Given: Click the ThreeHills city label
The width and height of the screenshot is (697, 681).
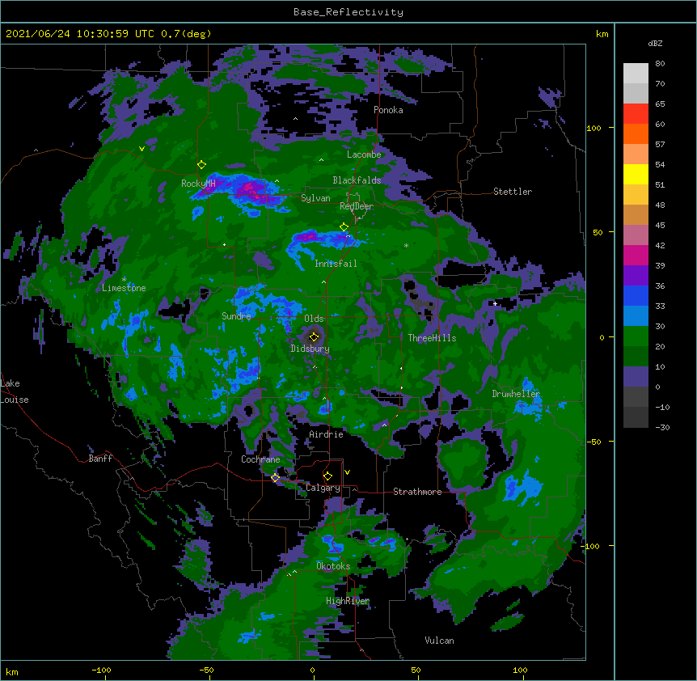Looking at the screenshot, I should point(432,338).
